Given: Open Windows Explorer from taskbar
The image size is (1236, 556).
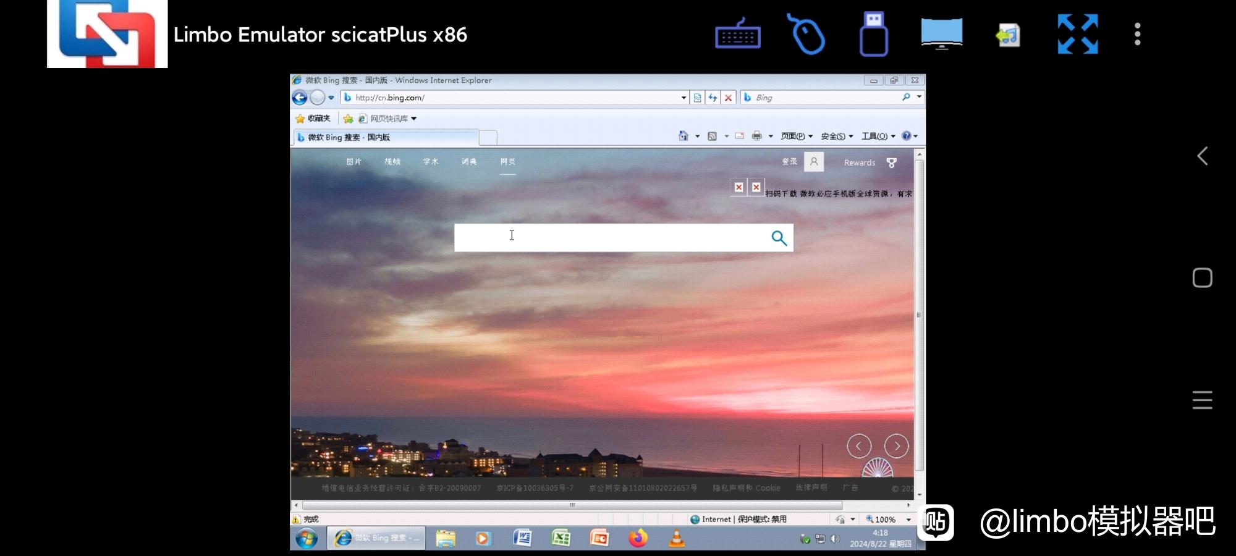Looking at the screenshot, I should click(x=446, y=539).
